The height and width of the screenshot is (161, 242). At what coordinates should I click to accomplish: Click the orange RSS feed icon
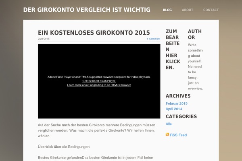click(x=167, y=134)
